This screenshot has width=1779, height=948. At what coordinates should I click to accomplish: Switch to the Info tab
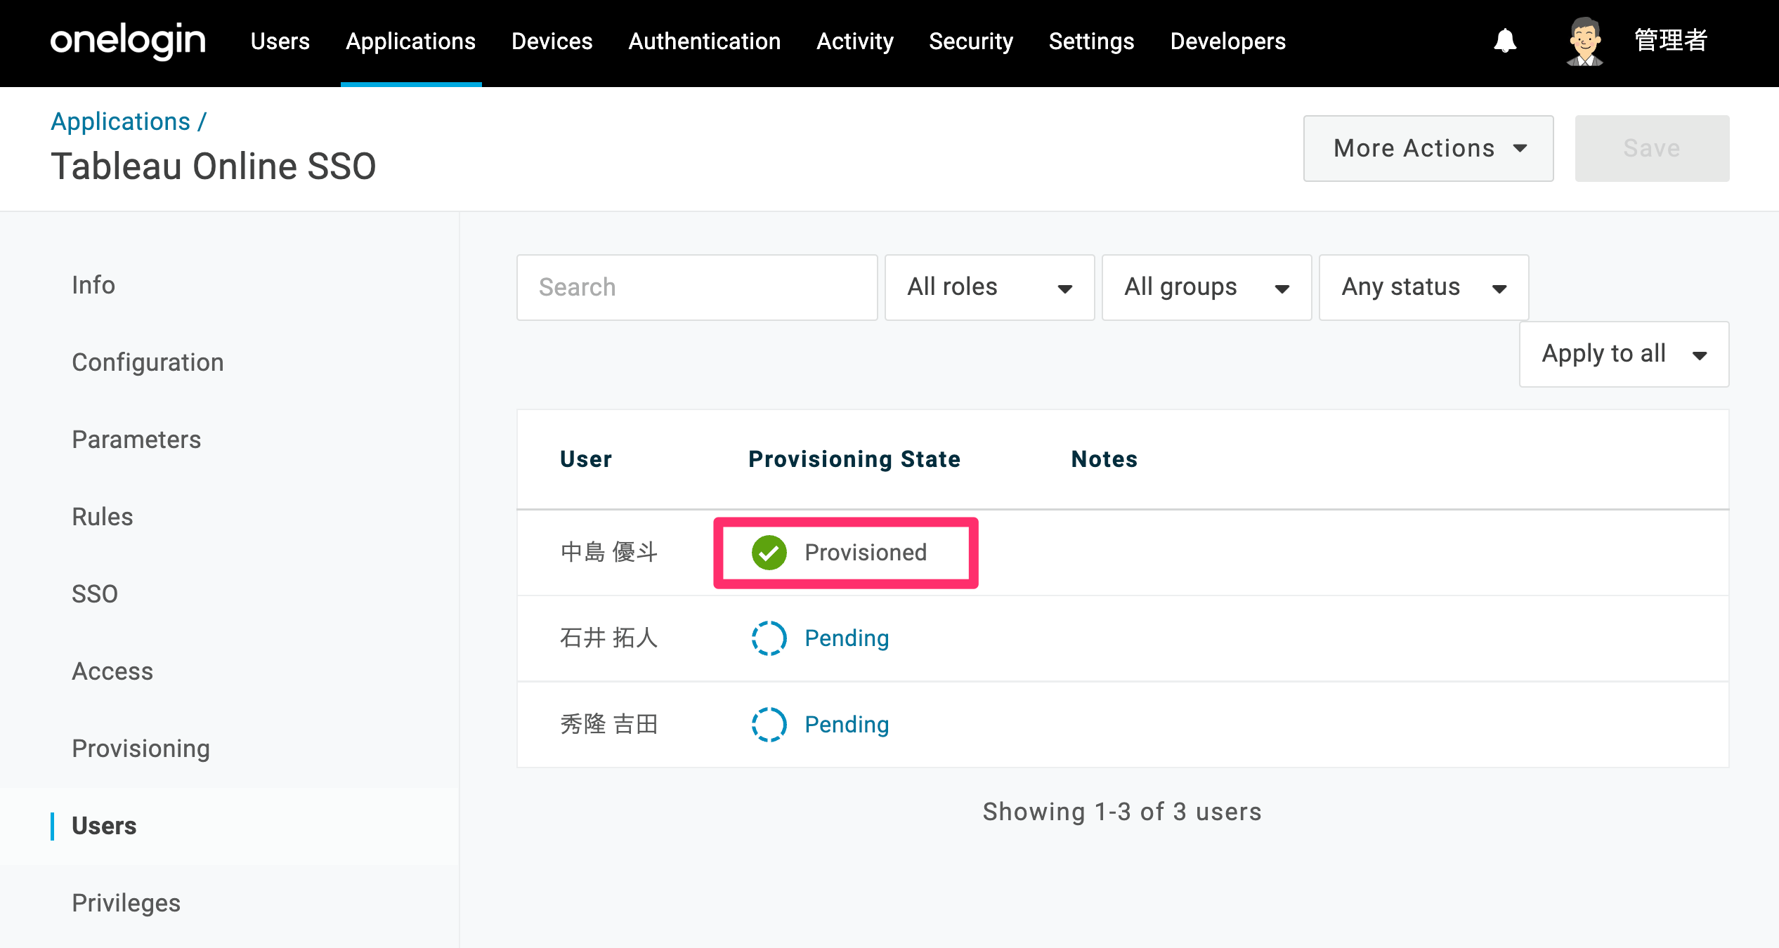[93, 285]
